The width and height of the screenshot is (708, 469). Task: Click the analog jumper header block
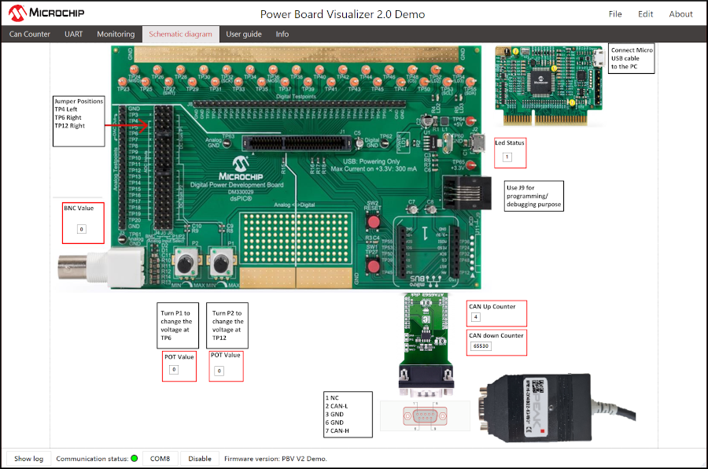click(164, 167)
